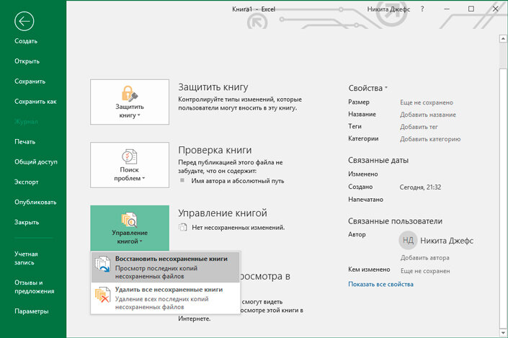The height and width of the screenshot is (338, 508).
Task: Minimize the Excel window
Action: pyautogui.click(x=447, y=9)
